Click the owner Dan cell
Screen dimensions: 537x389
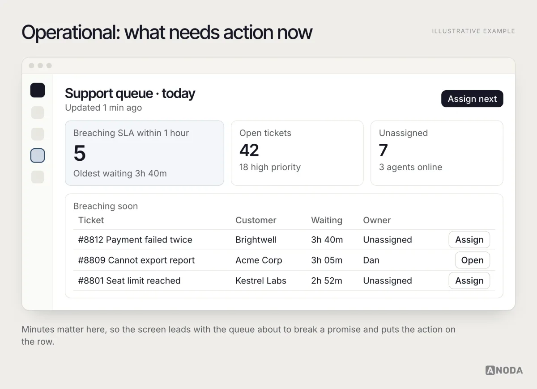click(371, 260)
